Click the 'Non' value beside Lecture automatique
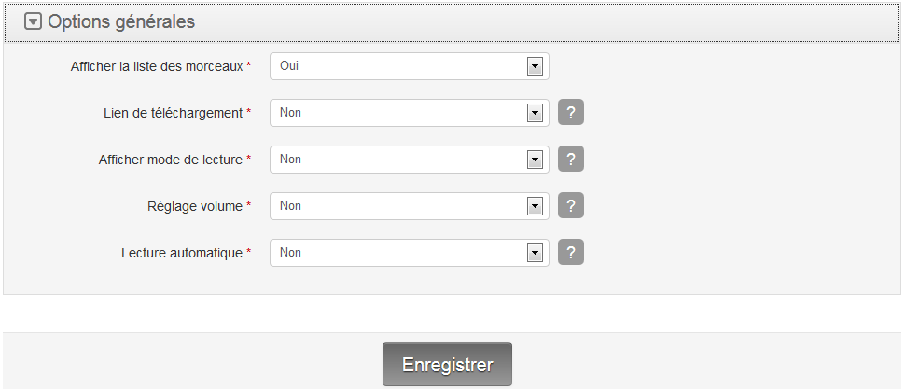Viewport: 905px width, 389px height. tap(290, 253)
